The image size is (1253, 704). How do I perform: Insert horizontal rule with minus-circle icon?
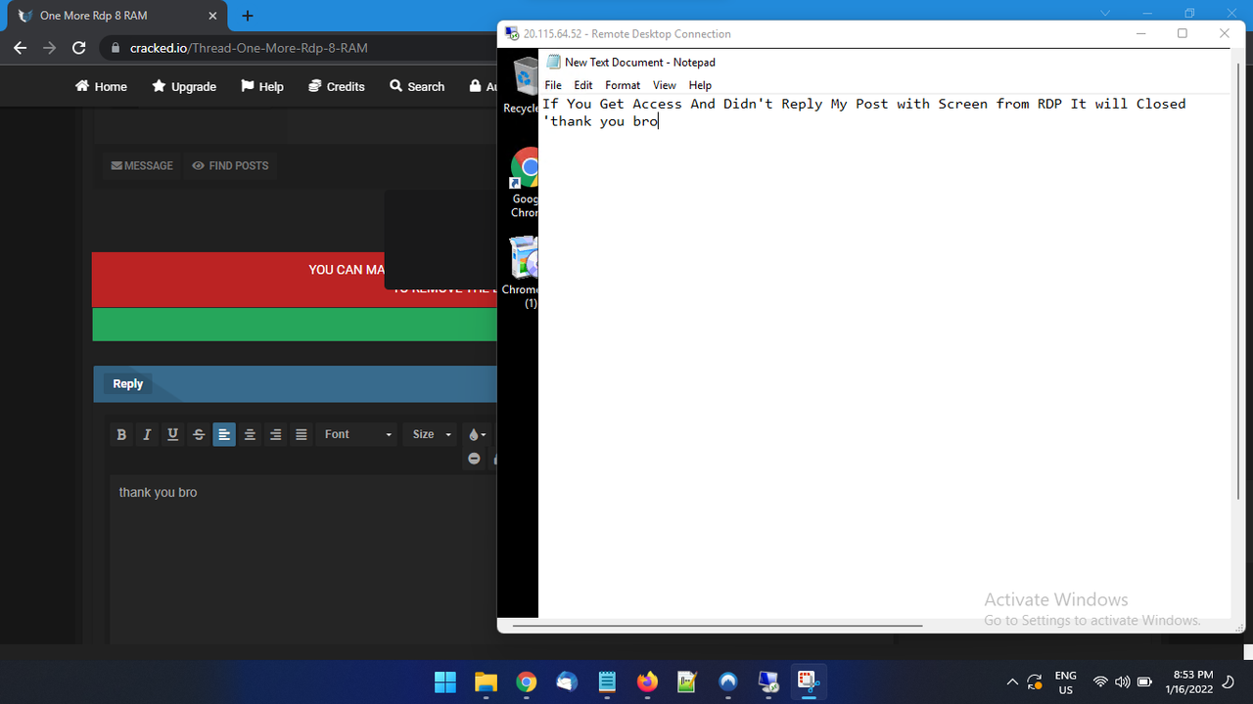pyautogui.click(x=474, y=458)
